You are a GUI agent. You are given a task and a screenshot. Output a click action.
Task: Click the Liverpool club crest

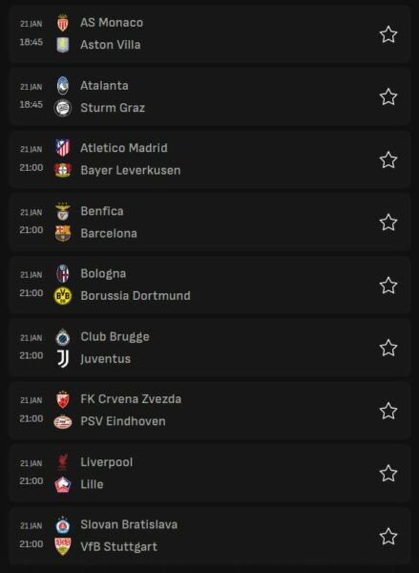click(63, 462)
